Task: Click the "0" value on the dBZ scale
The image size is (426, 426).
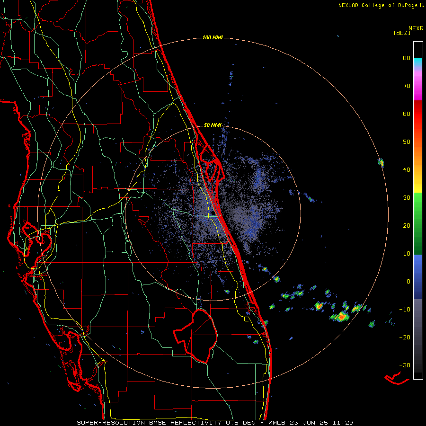Action: pyautogui.click(x=408, y=282)
